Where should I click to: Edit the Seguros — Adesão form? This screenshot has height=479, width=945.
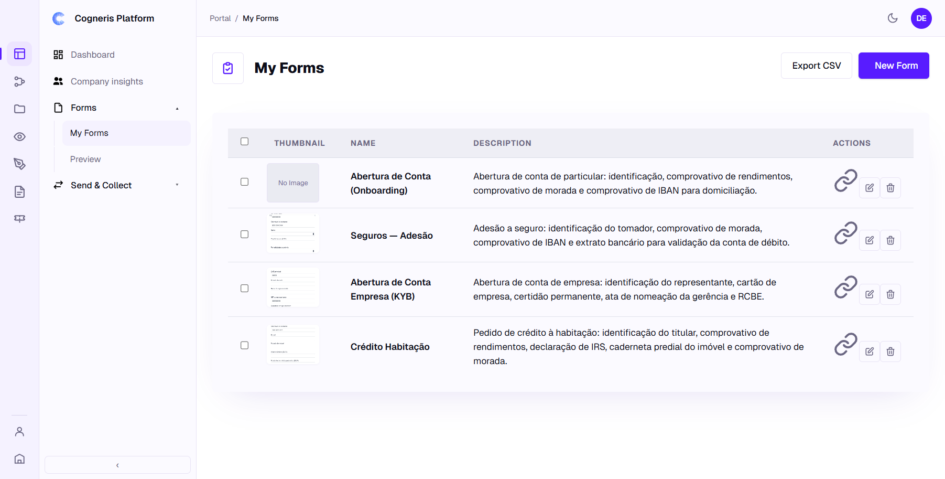pos(870,240)
